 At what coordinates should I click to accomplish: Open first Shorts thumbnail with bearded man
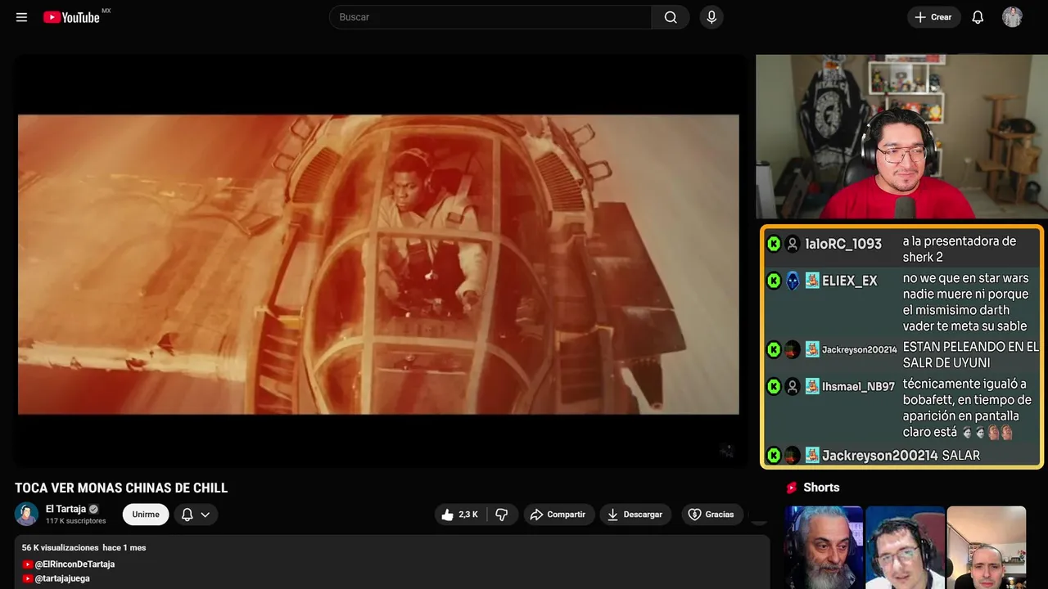pos(824,547)
